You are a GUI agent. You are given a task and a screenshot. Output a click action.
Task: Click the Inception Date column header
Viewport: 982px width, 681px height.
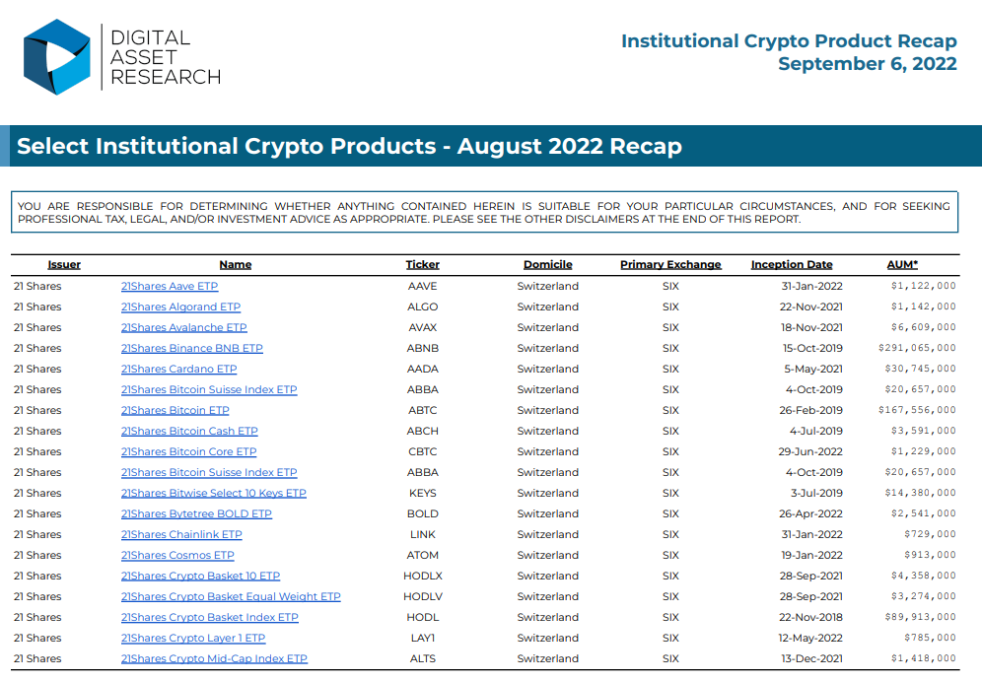coord(792,264)
